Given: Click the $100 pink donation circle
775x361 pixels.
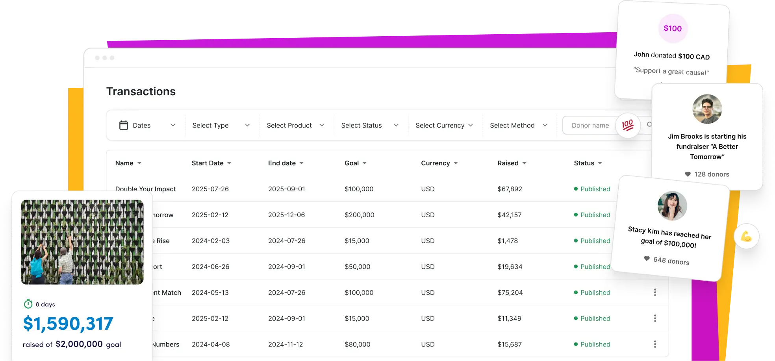Looking at the screenshot, I should pyautogui.click(x=673, y=28).
